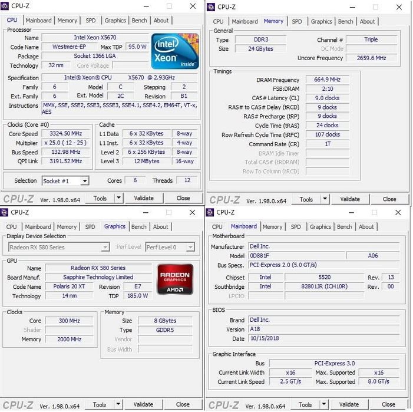Image resolution: width=413 pixels, height=412 pixels.
Task: Switch to the Mainboard tab in the CPU window
Action: pos(39,20)
